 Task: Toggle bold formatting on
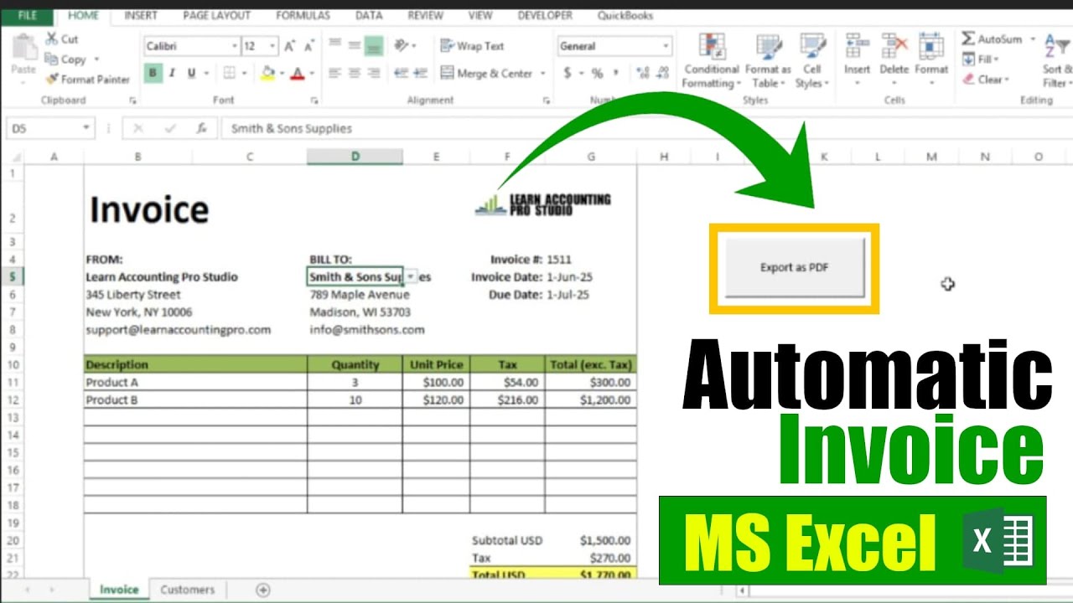pyautogui.click(x=152, y=74)
